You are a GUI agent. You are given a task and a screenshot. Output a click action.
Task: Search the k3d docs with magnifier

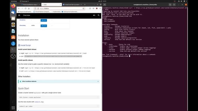pos(98,15)
